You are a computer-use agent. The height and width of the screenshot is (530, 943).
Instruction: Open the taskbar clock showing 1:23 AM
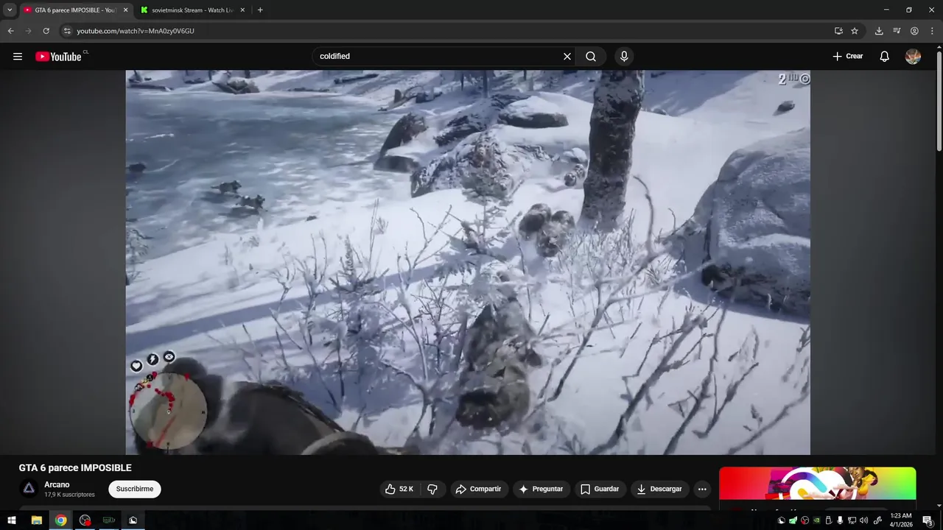pos(902,520)
